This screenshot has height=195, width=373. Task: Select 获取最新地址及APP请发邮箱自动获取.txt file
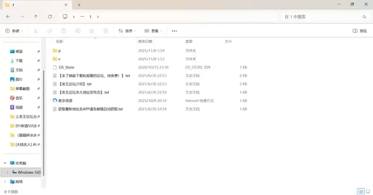point(91,109)
